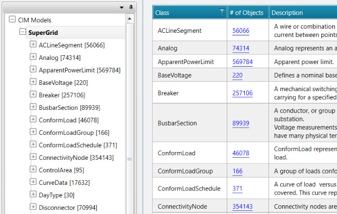
Task: Open the 74314 Analog objects link
Action: [241, 48]
